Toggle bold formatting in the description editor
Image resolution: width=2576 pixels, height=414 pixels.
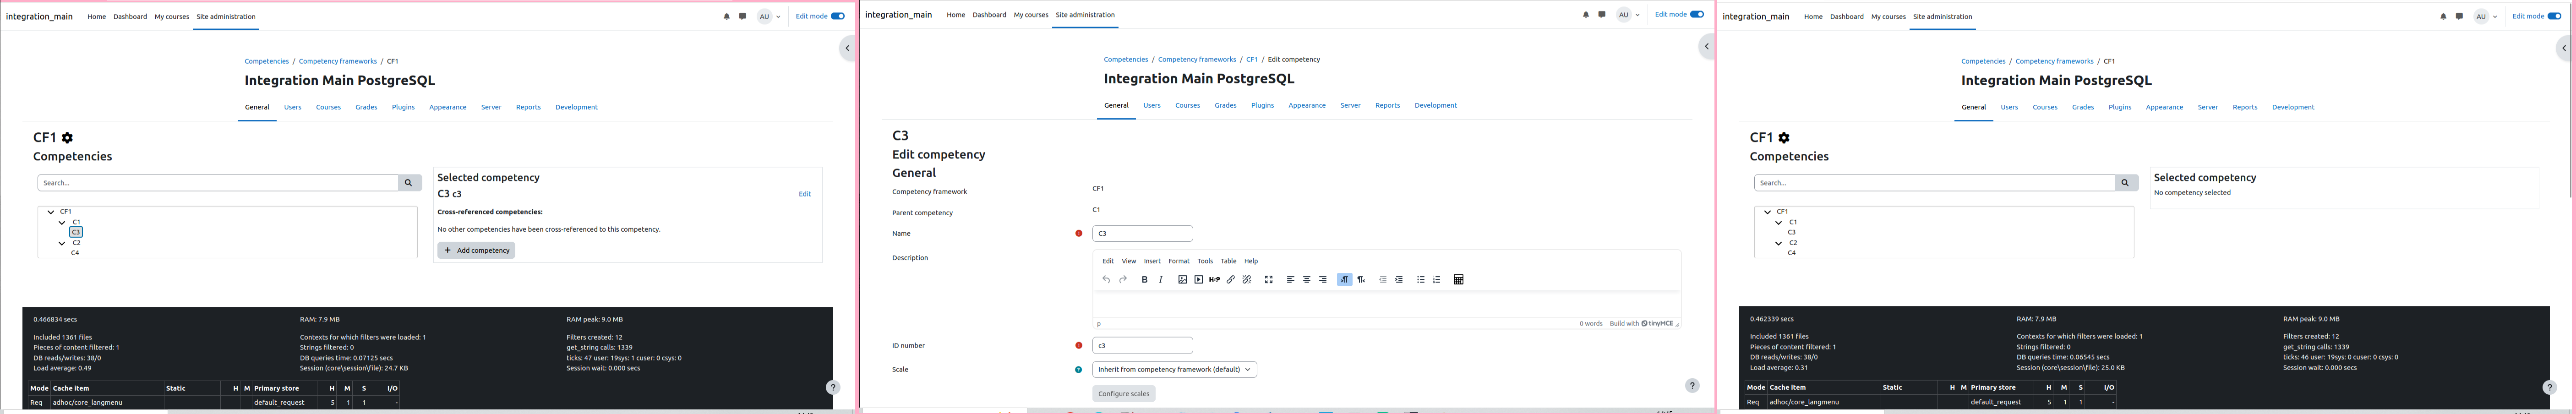(x=1144, y=280)
